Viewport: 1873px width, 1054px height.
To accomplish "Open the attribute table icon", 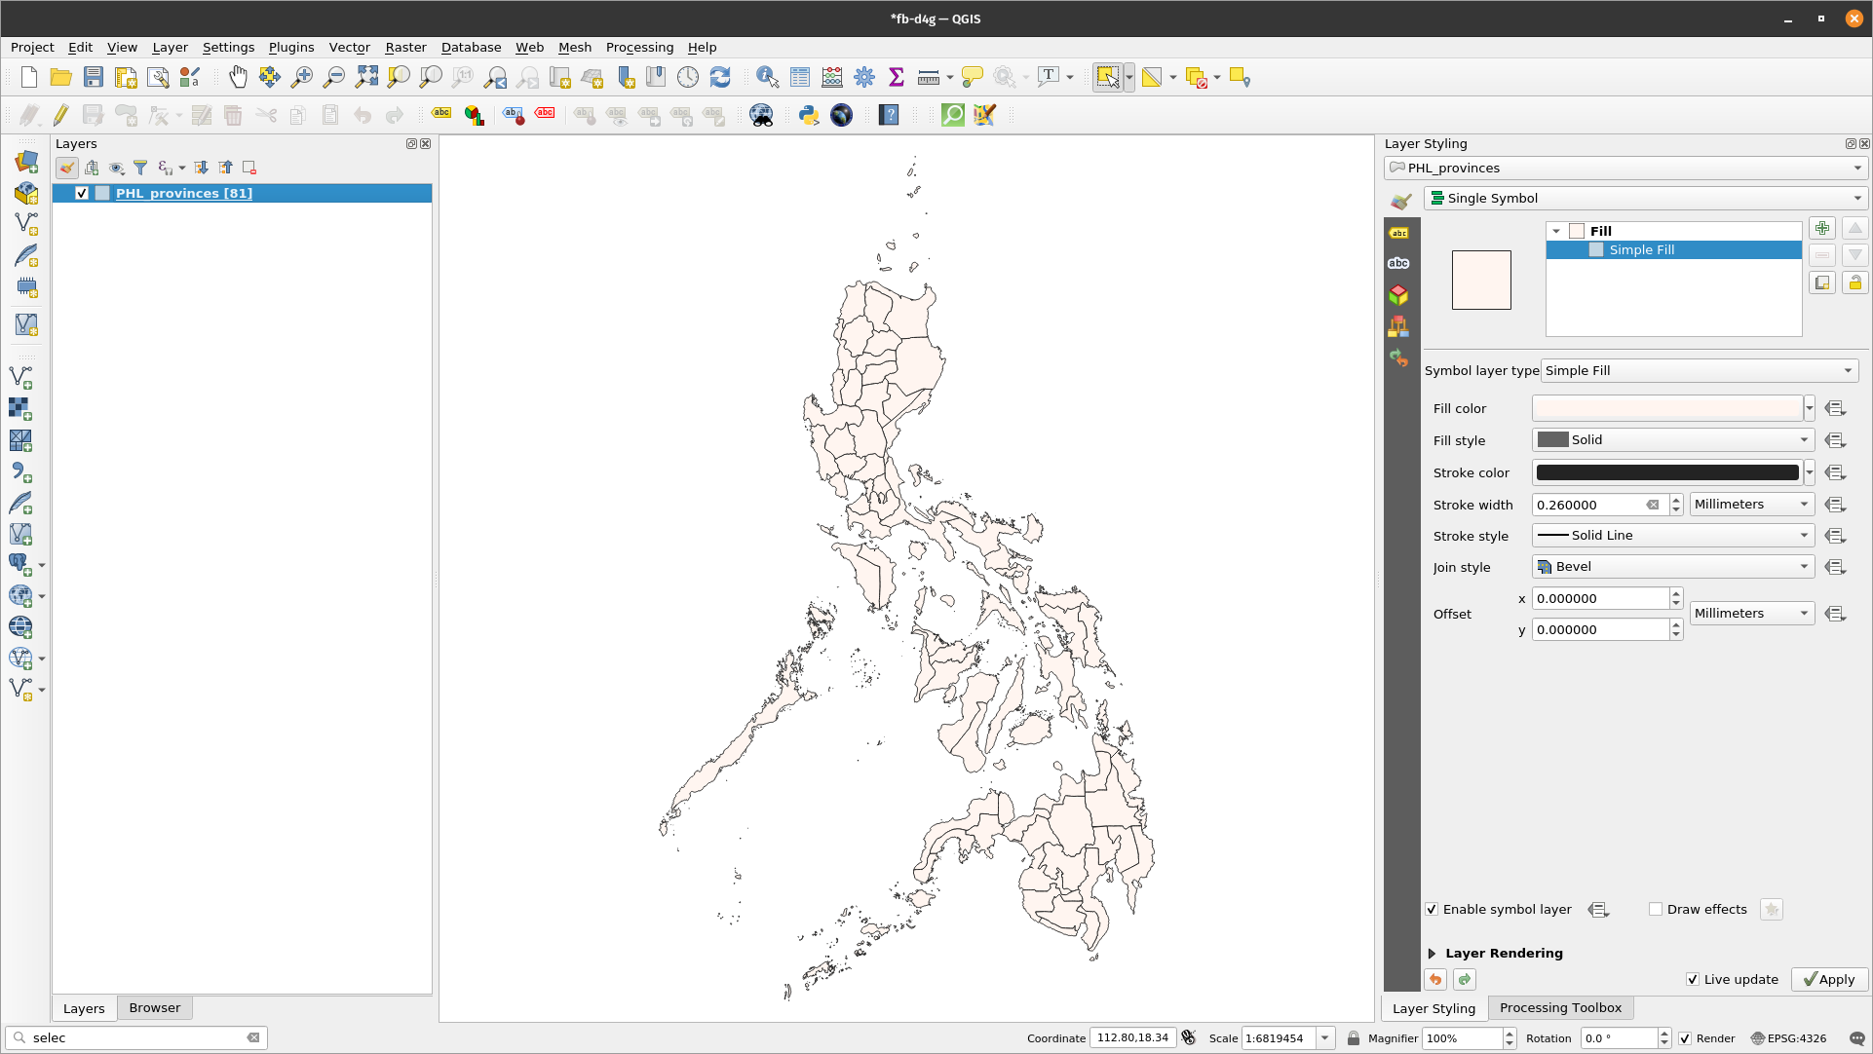I will [799, 77].
